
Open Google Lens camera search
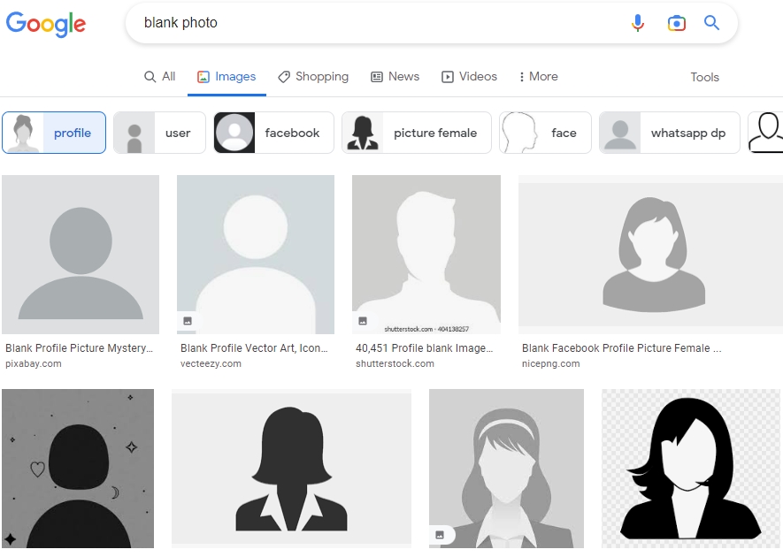[677, 23]
